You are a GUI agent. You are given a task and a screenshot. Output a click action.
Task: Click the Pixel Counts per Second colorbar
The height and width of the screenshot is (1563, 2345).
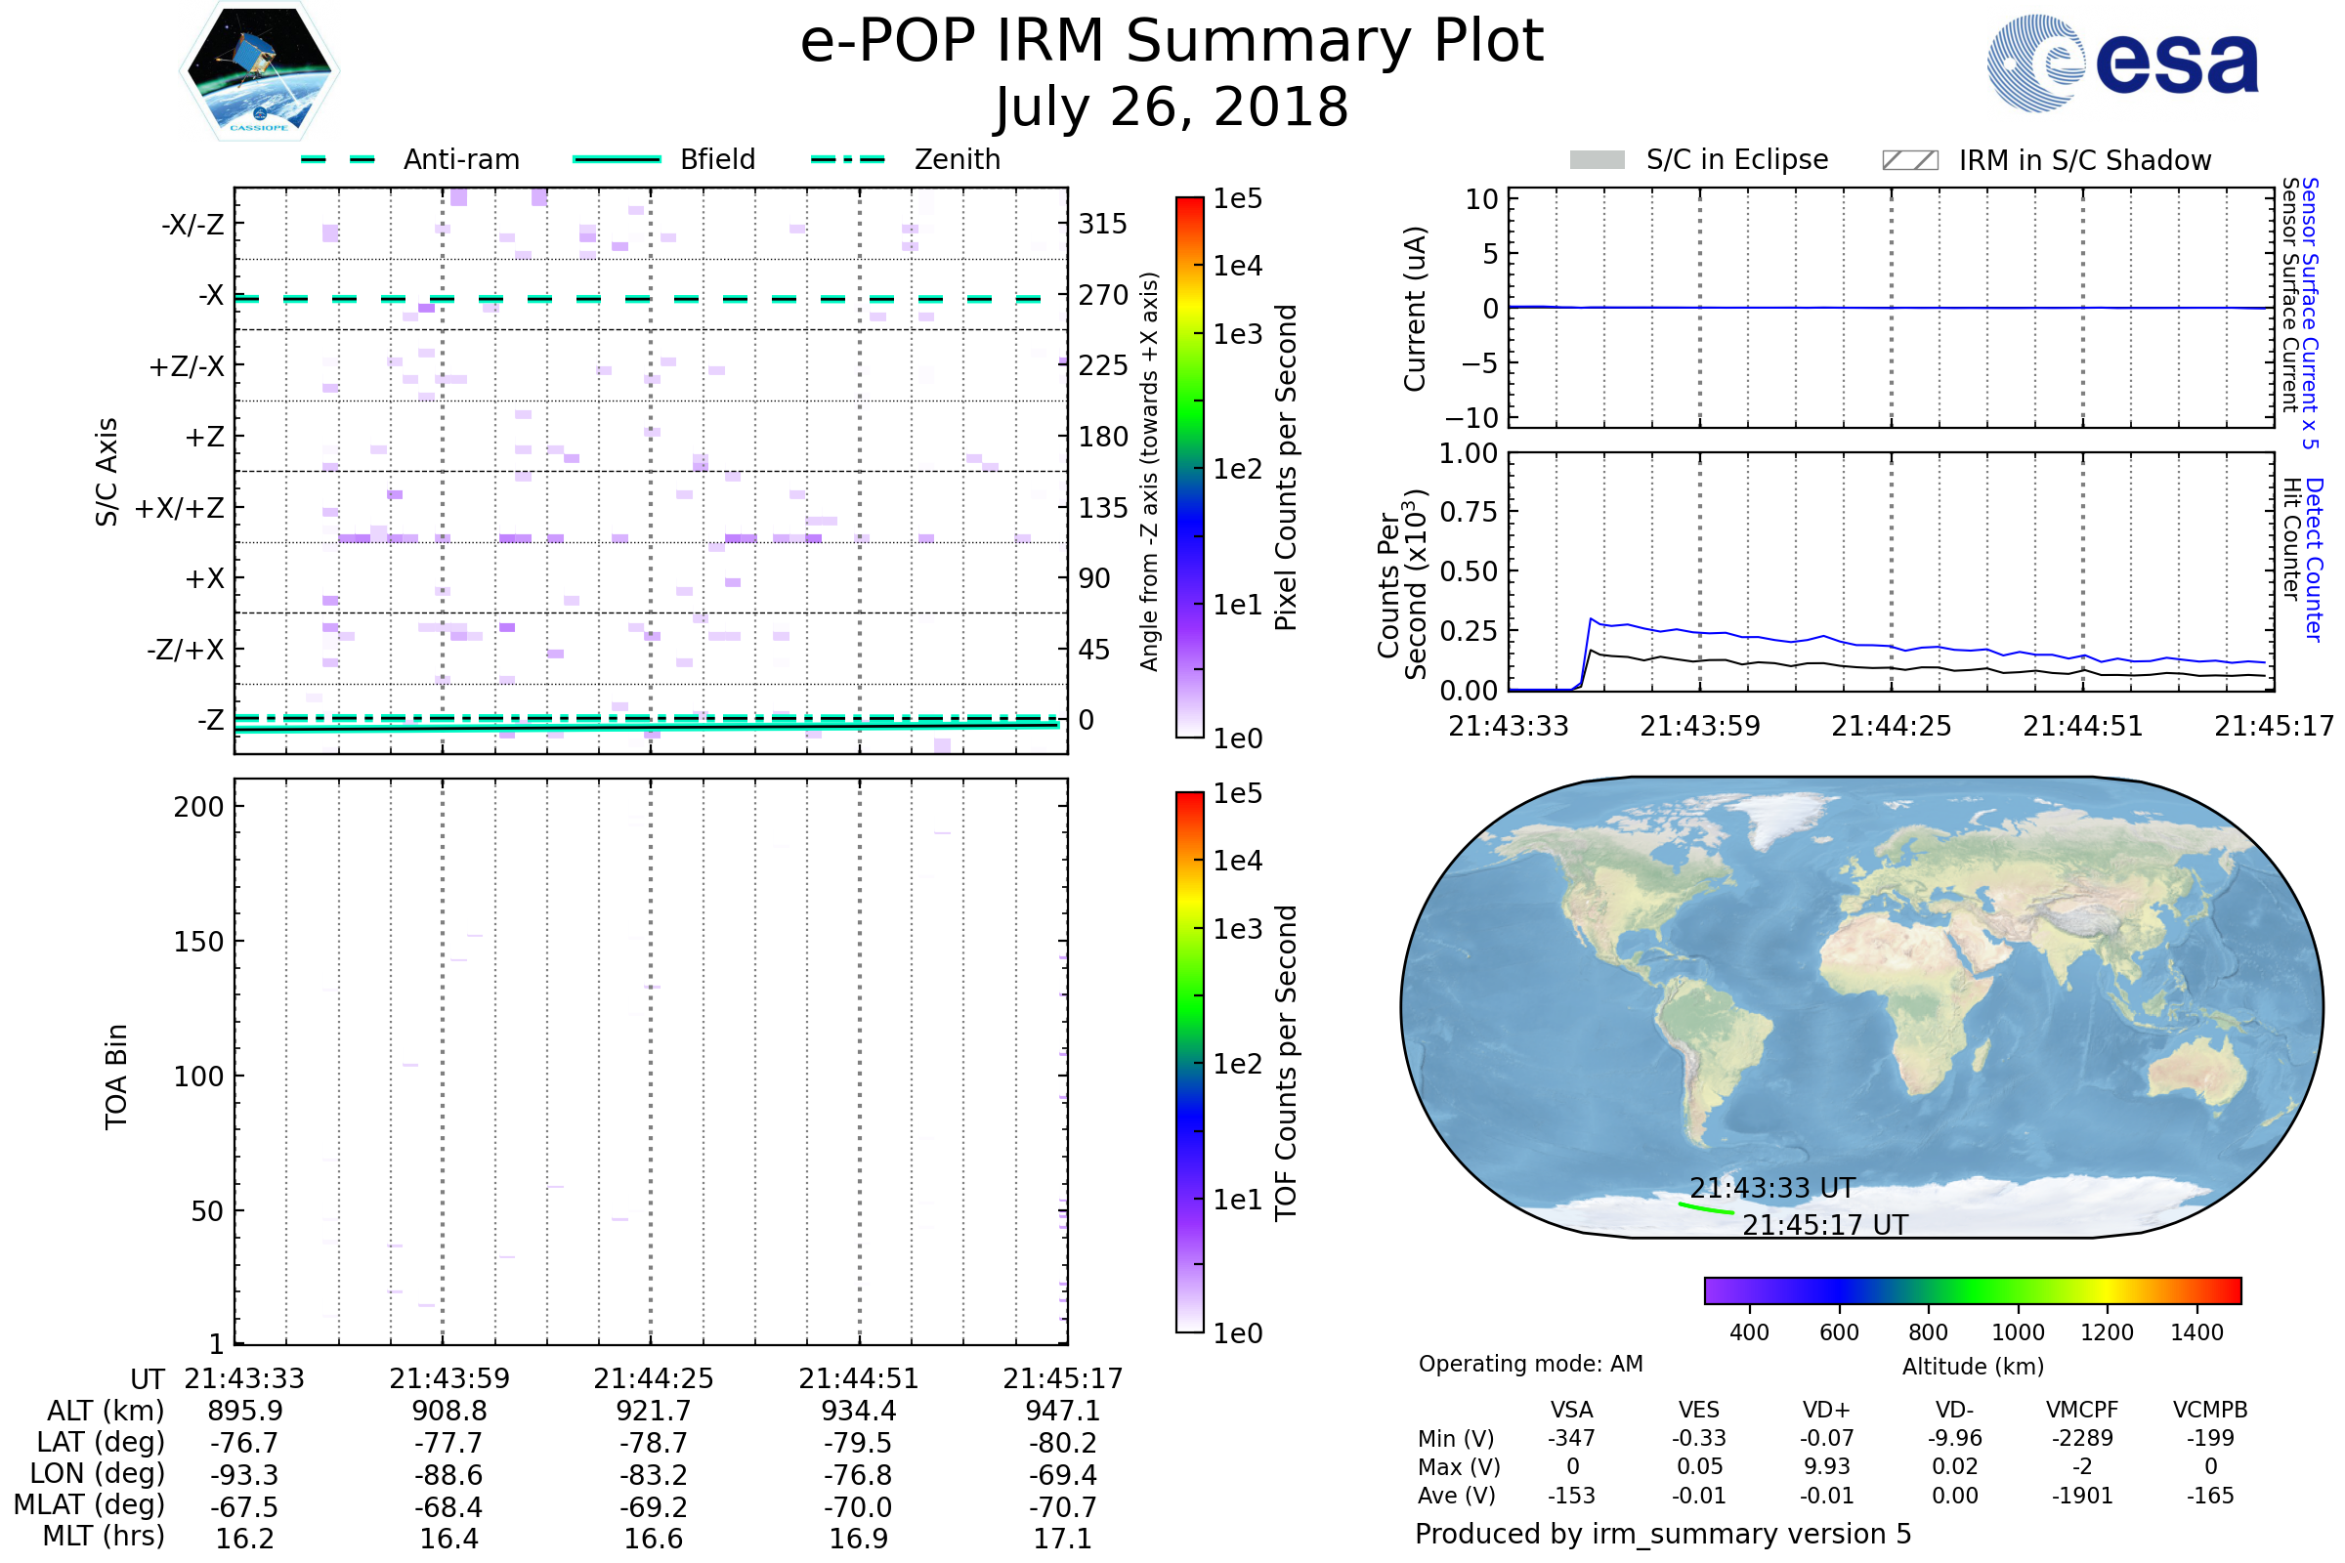tap(1189, 467)
